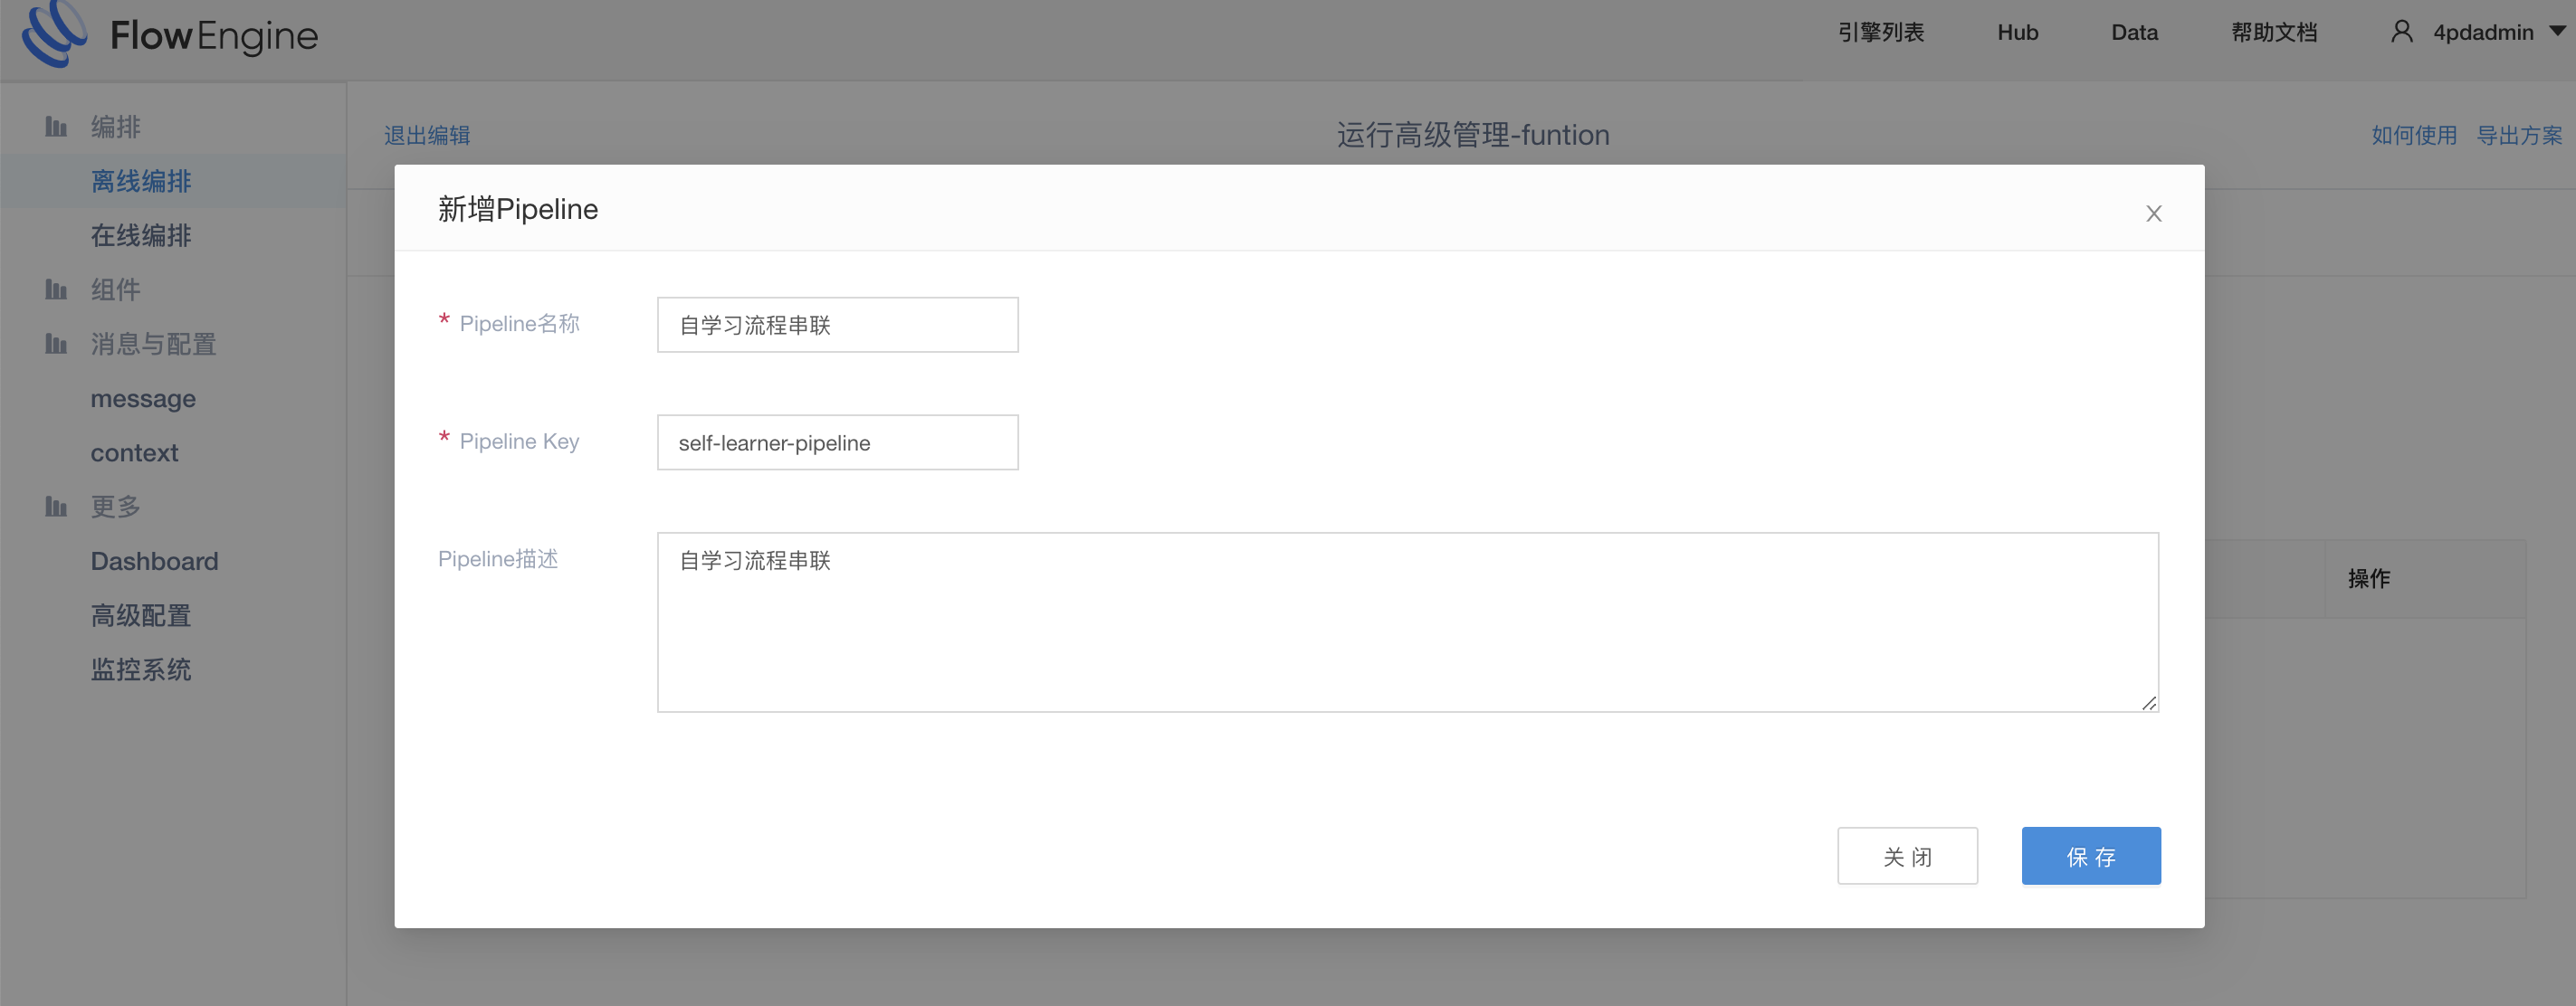The width and height of the screenshot is (2576, 1006).
Task: Click inside the Pipeline描述 textarea
Action: click(x=1408, y=622)
